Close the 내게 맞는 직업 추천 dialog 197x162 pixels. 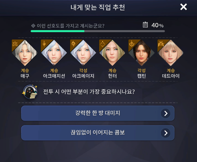tap(183, 7)
